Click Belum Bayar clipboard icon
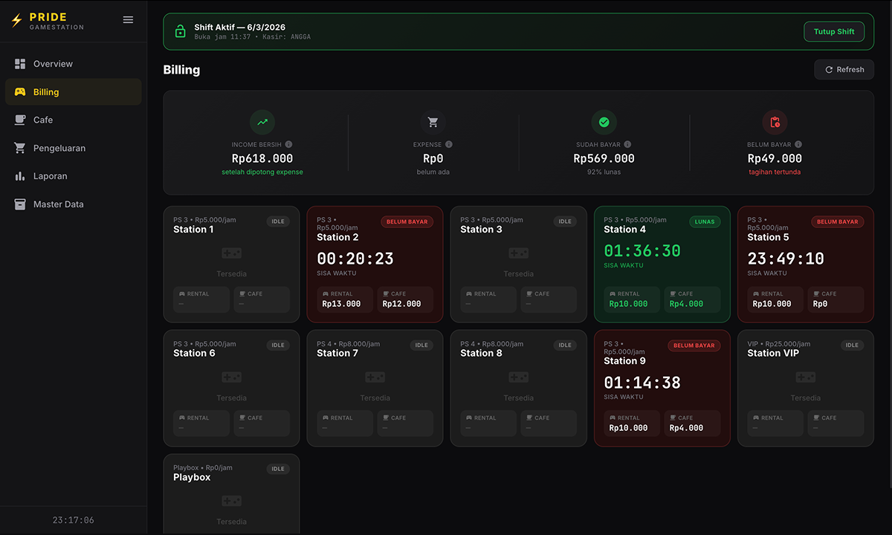 (775, 122)
